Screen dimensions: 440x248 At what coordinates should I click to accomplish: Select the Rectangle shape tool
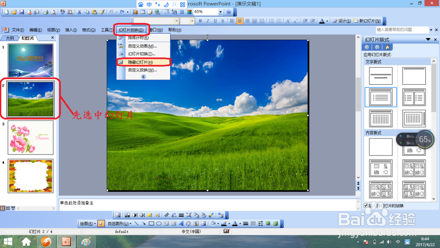(151, 223)
